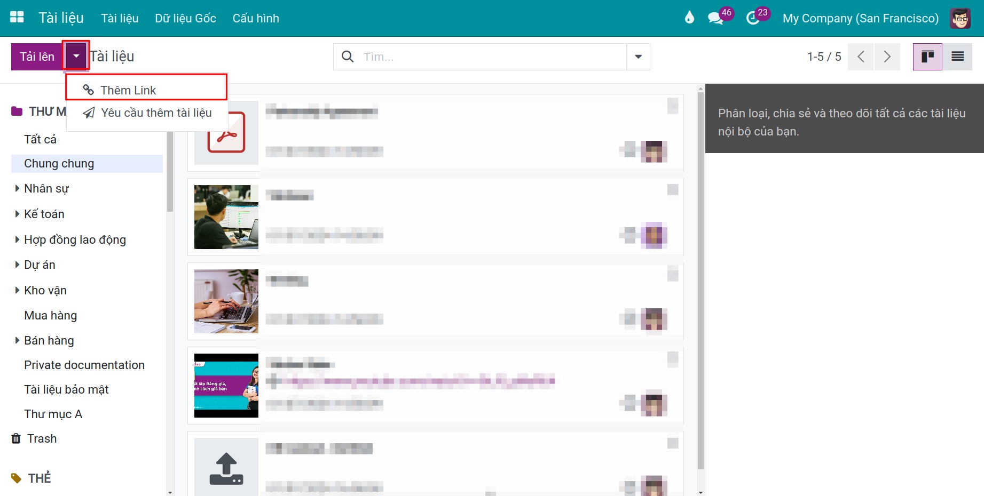Screen dimensions: 984x496
Task: Open the user avatar menu
Action: tap(960, 18)
